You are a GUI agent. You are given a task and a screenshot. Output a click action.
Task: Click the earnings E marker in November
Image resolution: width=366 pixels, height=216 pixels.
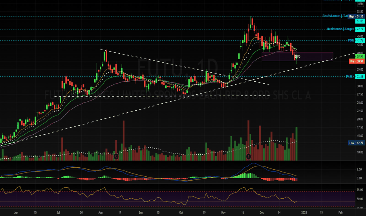tap(249, 156)
